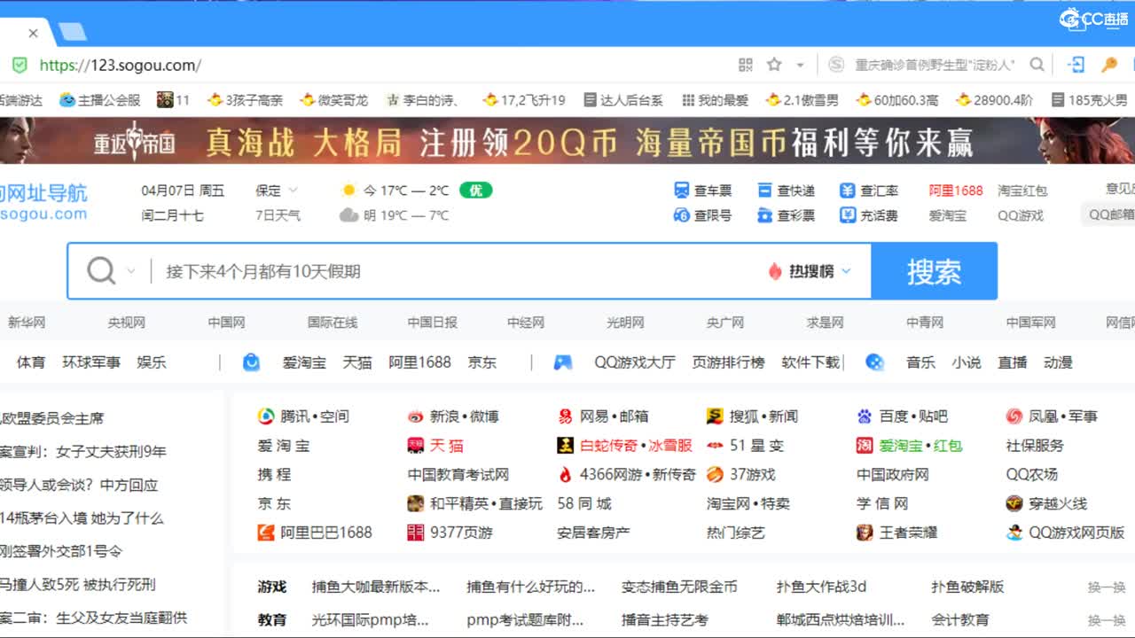1135x638 pixels.
Task: Open the 百度•贴吧 site link
Action: coord(902,416)
